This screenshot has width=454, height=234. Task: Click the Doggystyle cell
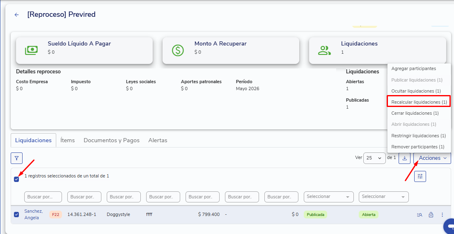(x=118, y=214)
